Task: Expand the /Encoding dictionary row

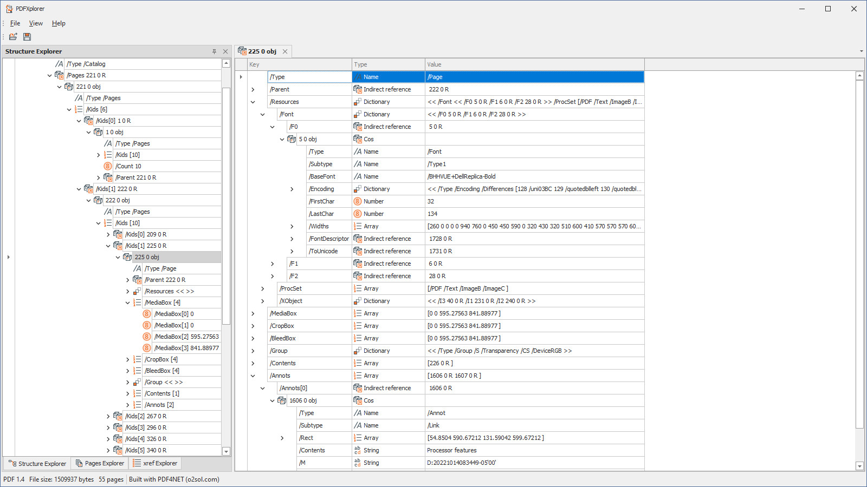Action: coord(292,189)
